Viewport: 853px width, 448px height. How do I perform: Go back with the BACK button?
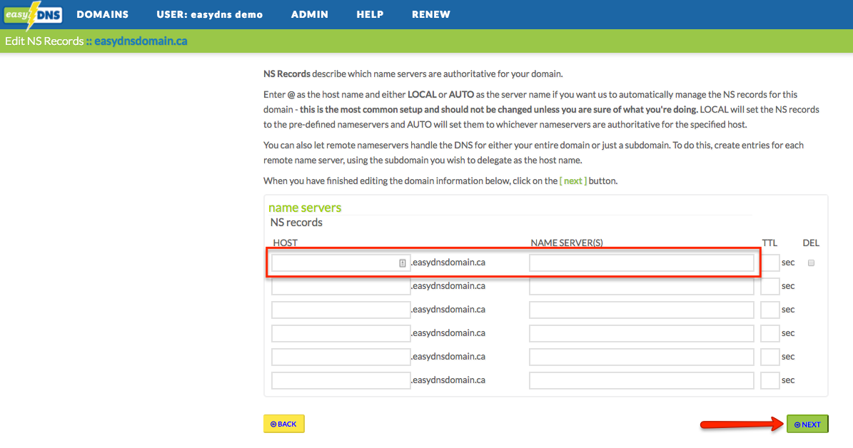pyautogui.click(x=284, y=424)
